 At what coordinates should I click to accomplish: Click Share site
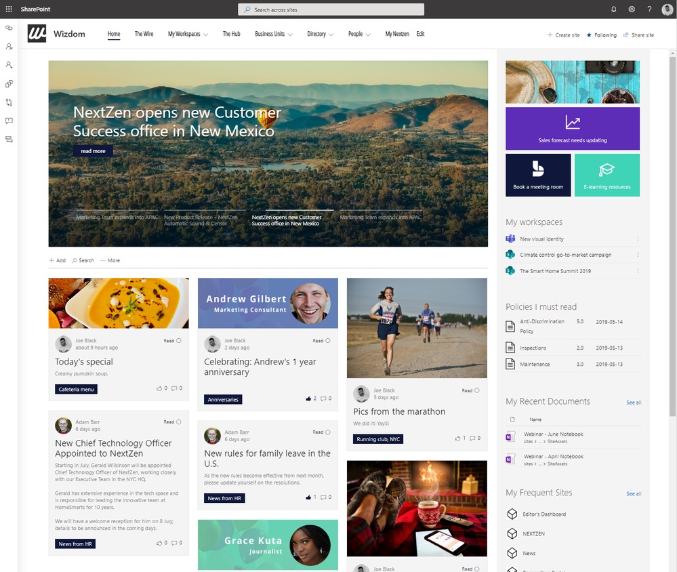[638, 35]
